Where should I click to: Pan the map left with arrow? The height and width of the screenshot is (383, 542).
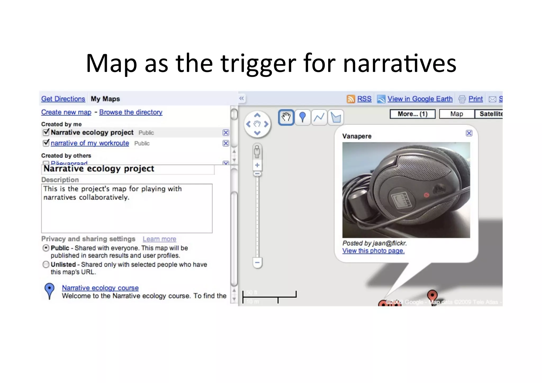pos(249,124)
